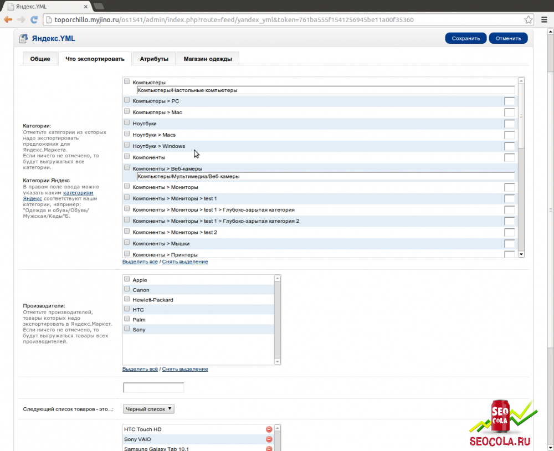554x451 pixels.
Task: Tick the Palm manufacturer checkbox
Action: [x=127, y=319]
